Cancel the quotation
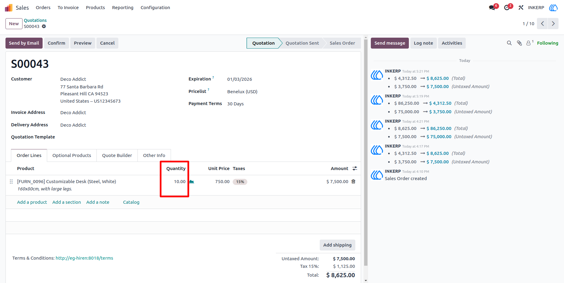 [107, 43]
